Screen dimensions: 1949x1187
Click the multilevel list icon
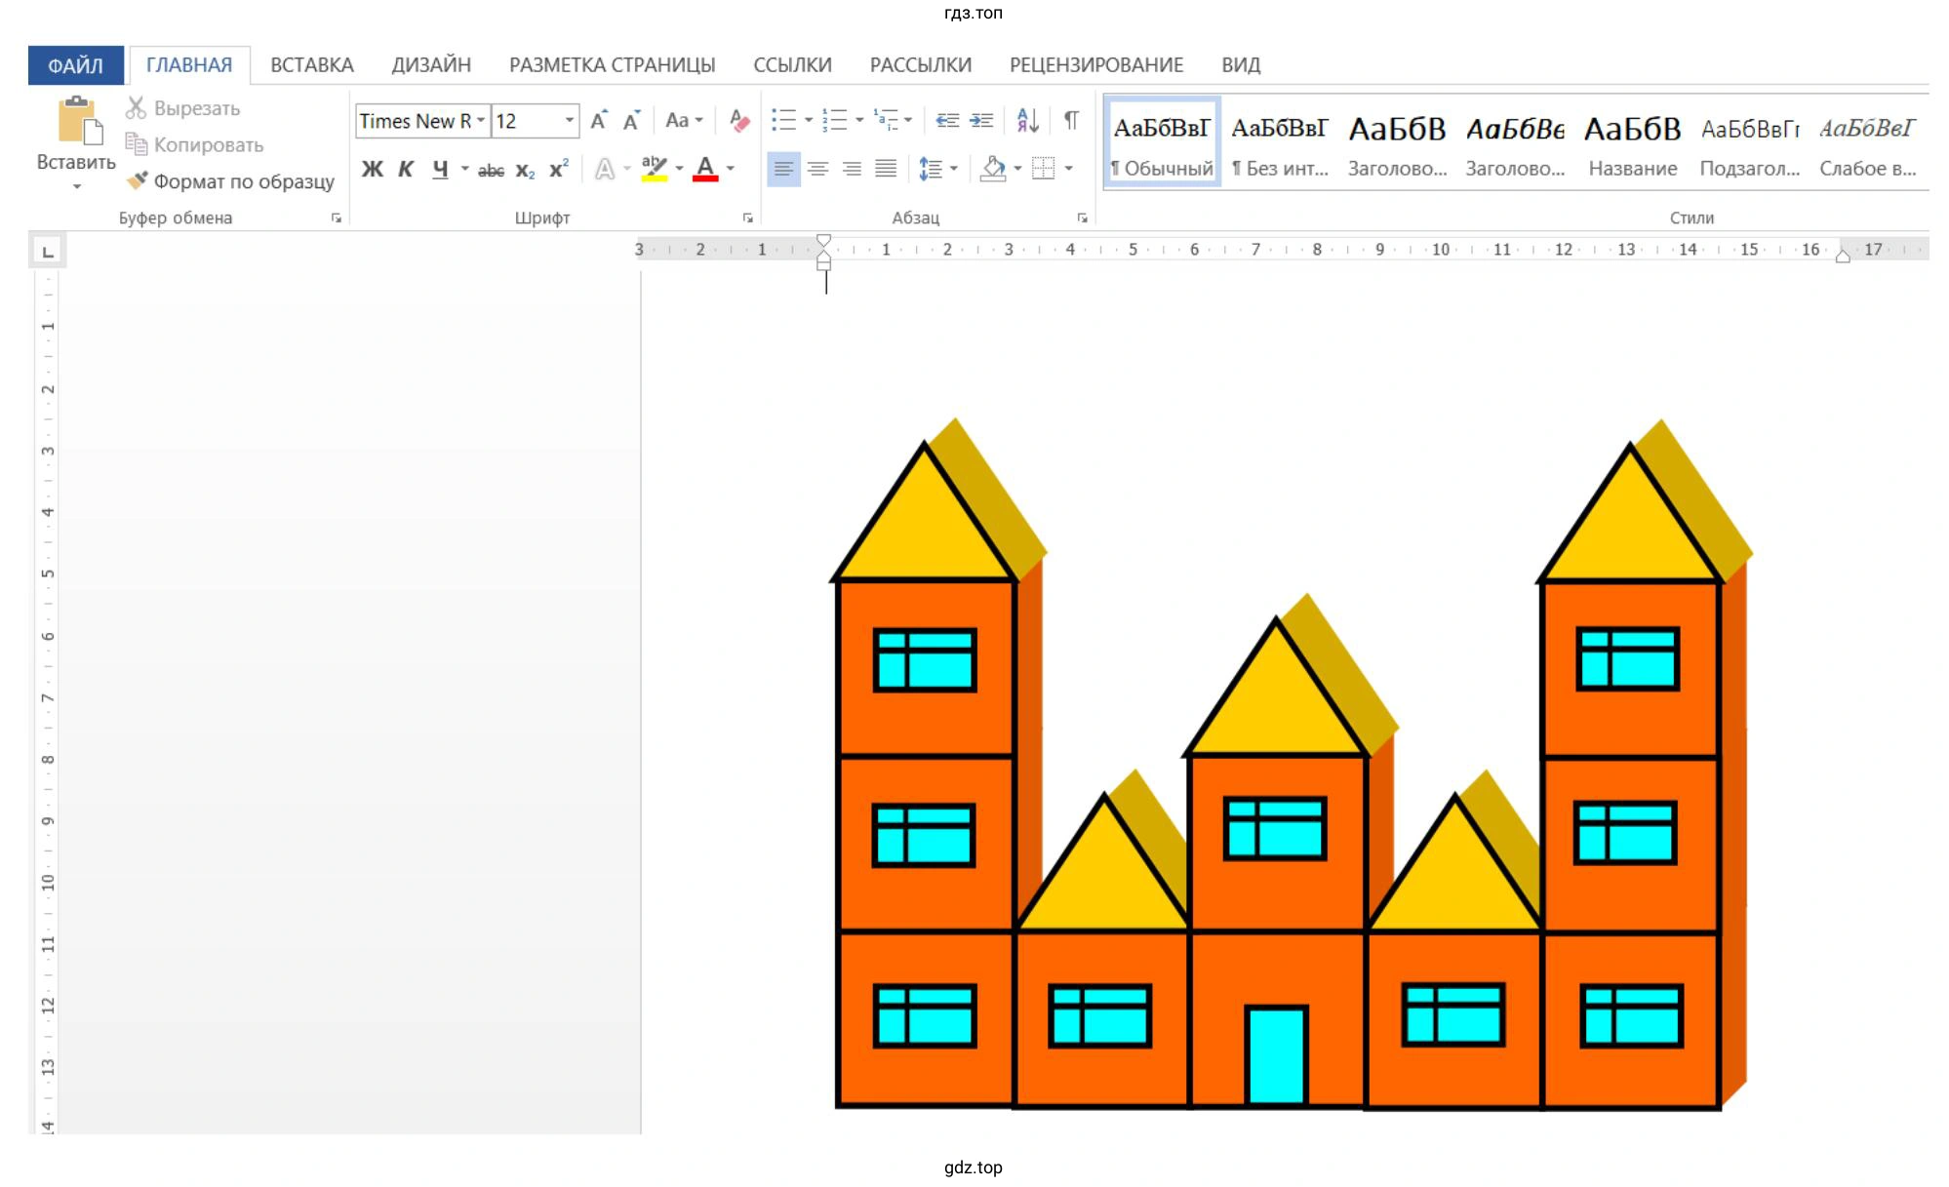[x=886, y=120]
